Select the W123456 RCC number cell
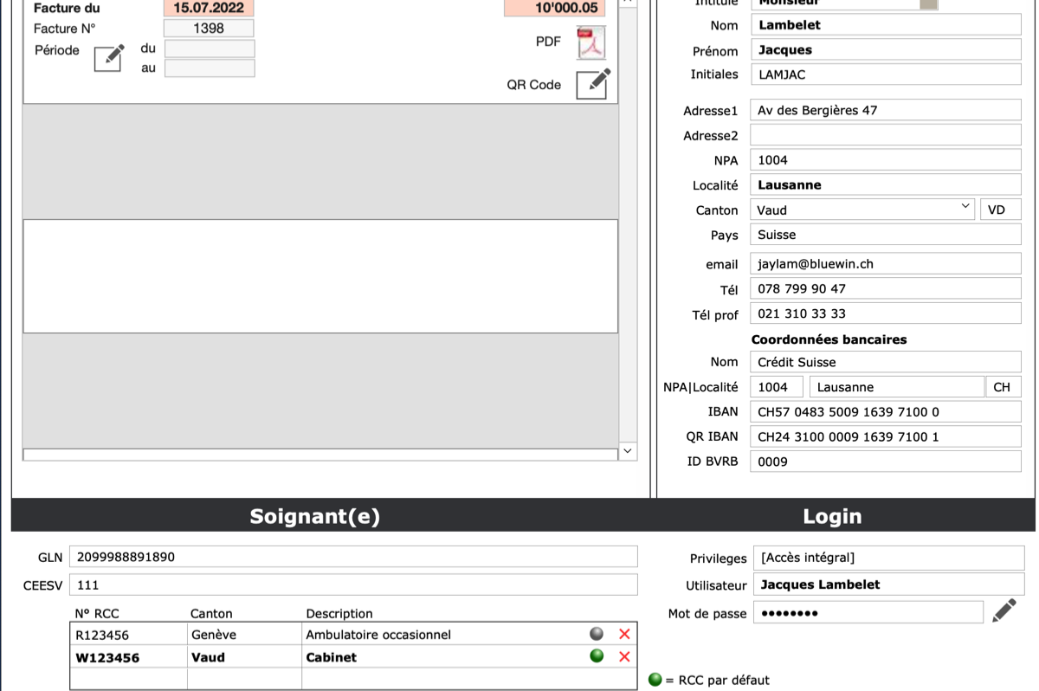The image size is (1039, 691). 129,657
